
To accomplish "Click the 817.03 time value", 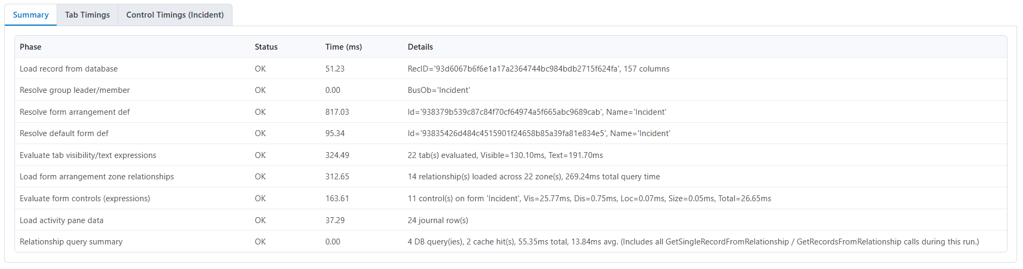I will 337,112.
